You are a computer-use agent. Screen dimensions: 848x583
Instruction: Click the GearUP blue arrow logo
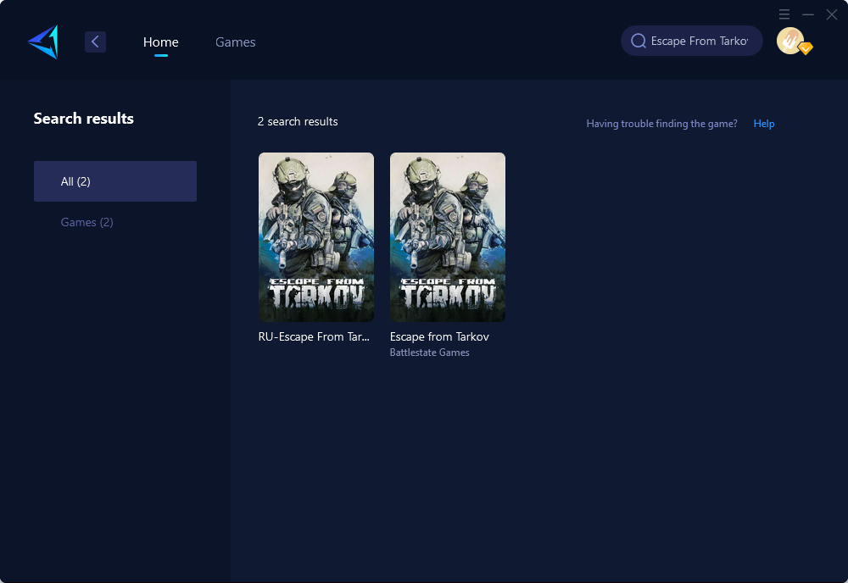pos(43,42)
